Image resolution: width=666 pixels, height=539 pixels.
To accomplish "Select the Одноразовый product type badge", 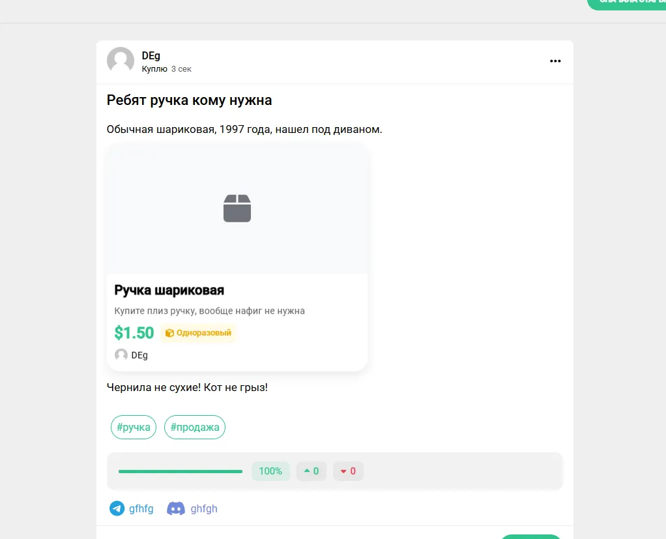I will tap(198, 333).
